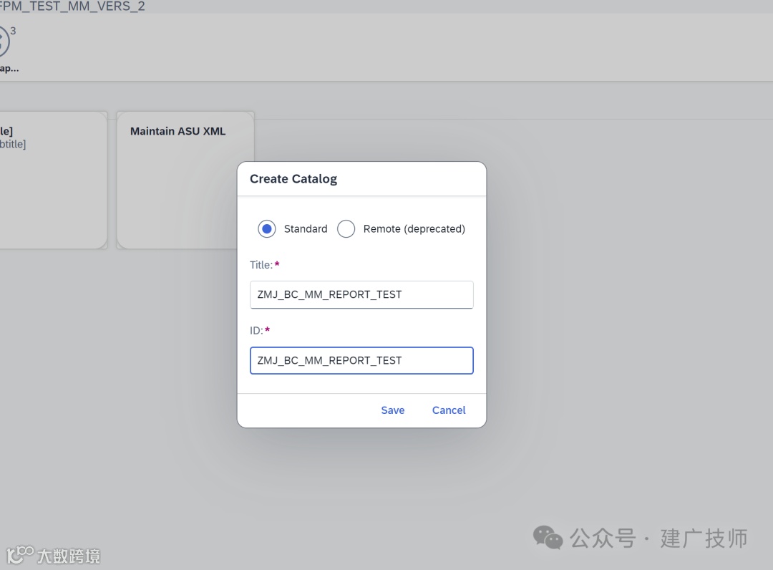Click the truncated "ap..." label under icon
Screen dimensions: 773x570
pos(9,69)
